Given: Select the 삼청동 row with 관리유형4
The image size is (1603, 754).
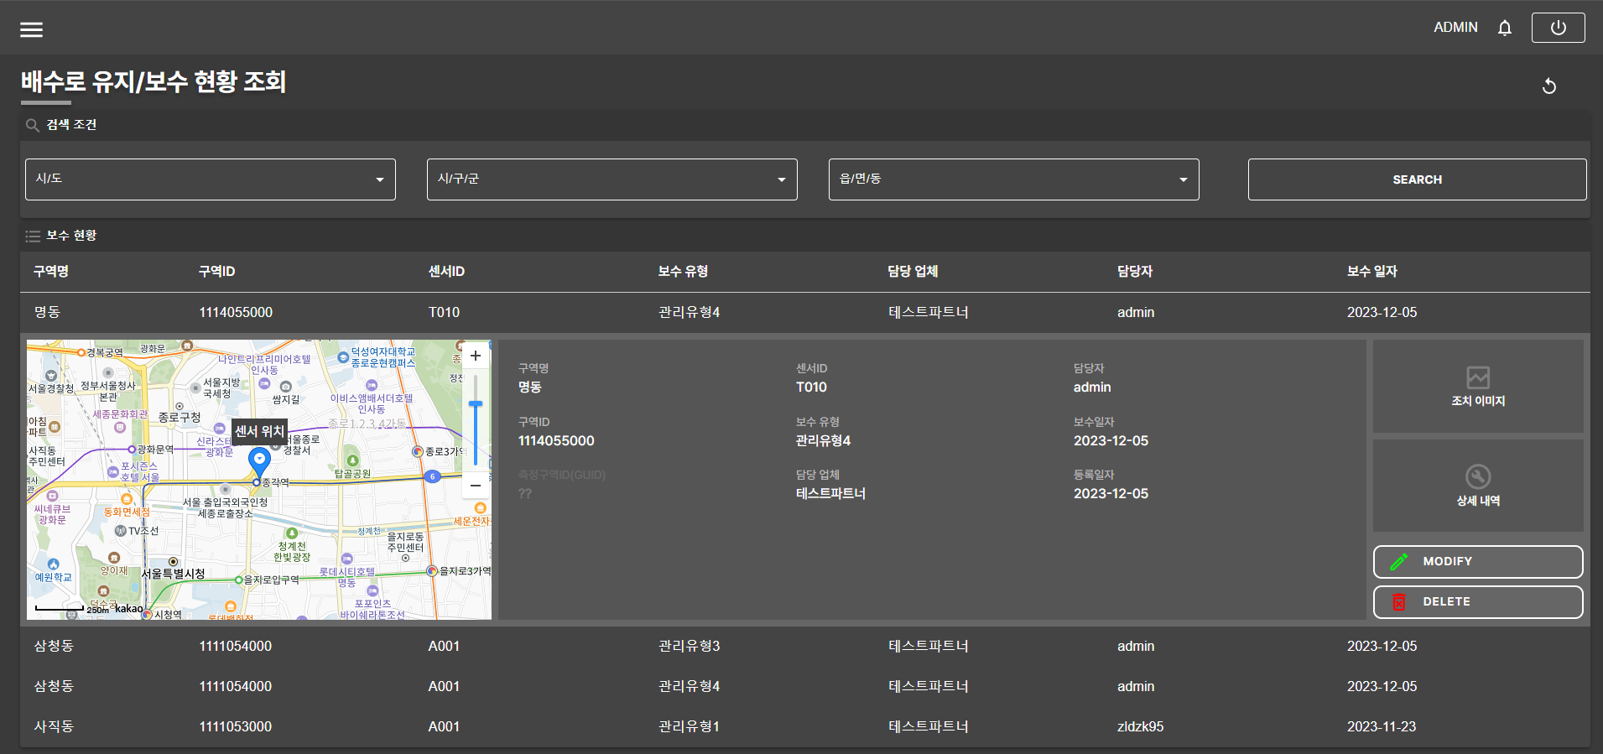Looking at the screenshot, I should point(805,686).
